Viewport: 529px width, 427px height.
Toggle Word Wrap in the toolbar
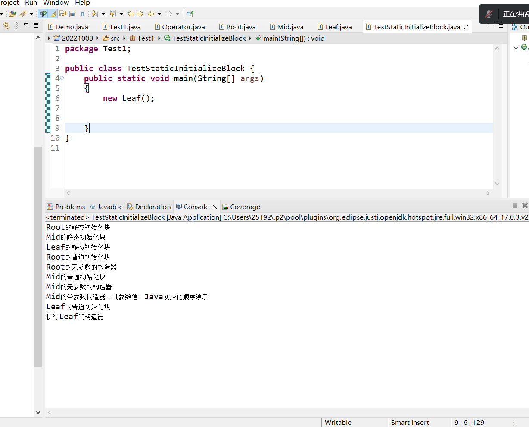click(63, 14)
